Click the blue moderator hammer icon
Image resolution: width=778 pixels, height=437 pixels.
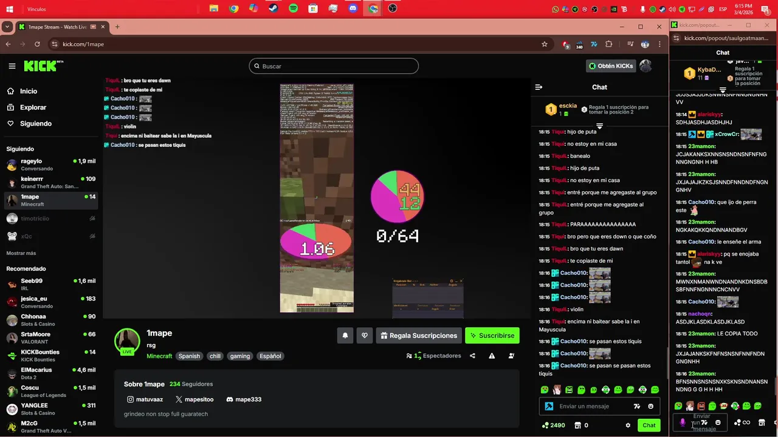point(549,406)
